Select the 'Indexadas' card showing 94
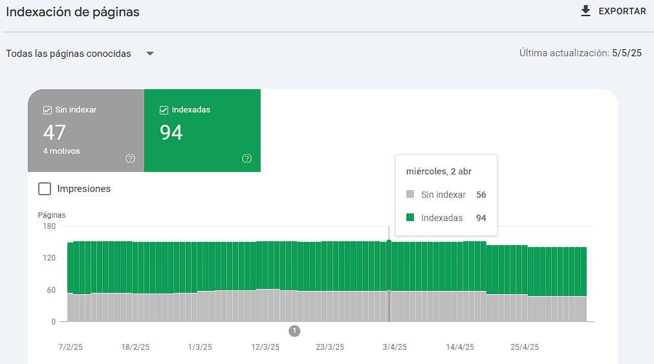Screen dimensions: 654x364 click(x=202, y=131)
